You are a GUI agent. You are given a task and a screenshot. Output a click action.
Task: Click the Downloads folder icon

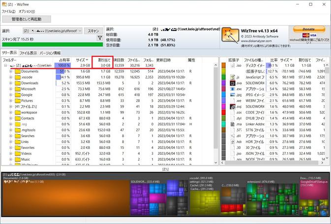tap(17, 83)
